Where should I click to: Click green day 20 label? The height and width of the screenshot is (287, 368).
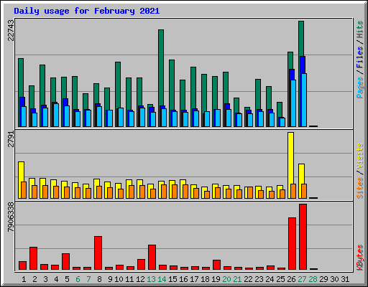[226, 279]
